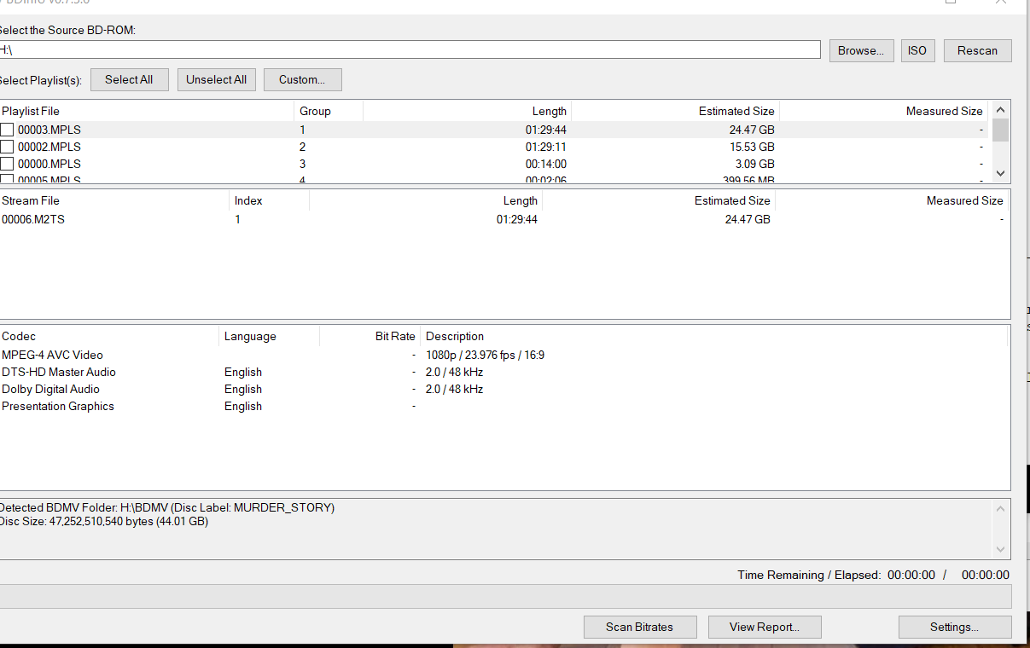Screen dimensions: 1030x648
Task: Sort by Playlist File column header
Action: 147,111
